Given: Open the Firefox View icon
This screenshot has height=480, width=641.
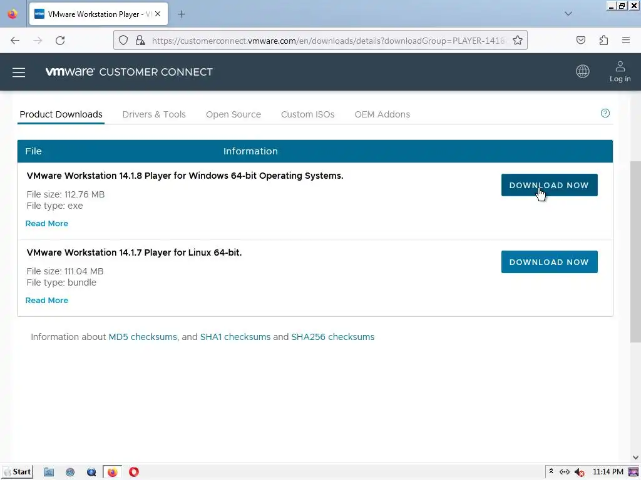Looking at the screenshot, I should pyautogui.click(x=13, y=14).
